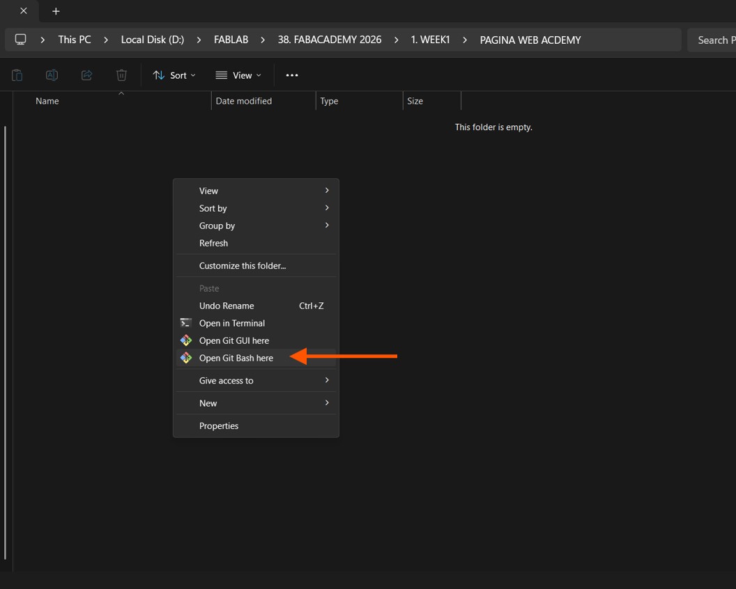736x589 pixels.
Task: Click the Terminal icon beside Open in Terminal
Action: pos(186,323)
